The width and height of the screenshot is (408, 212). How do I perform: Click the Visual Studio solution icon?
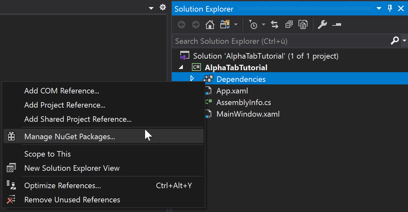coord(184,56)
